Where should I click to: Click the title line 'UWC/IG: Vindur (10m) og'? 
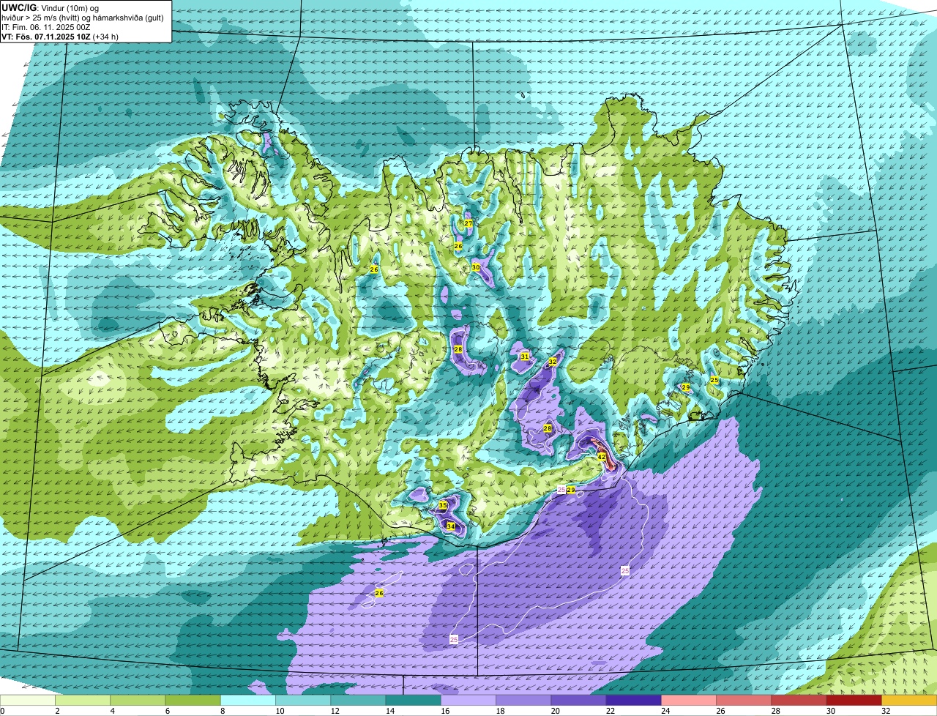click(51, 8)
